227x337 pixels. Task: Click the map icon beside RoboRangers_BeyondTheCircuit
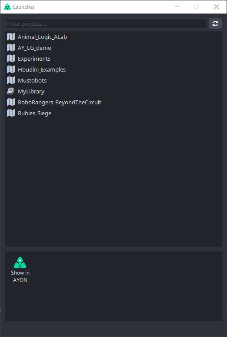coord(11,102)
